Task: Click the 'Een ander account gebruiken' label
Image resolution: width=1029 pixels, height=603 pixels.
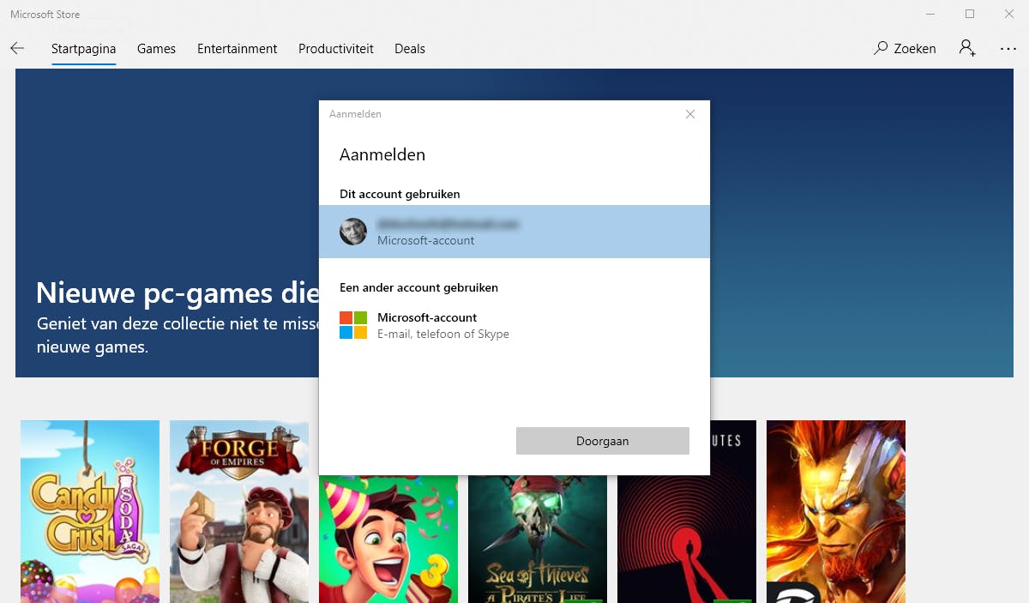Action: 418,287
